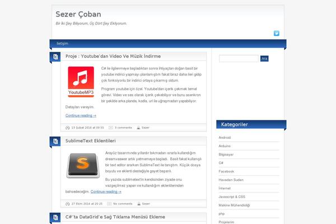Click the 27 Ekim 2014 date link
This screenshot has width=336, height=224.
87,204
